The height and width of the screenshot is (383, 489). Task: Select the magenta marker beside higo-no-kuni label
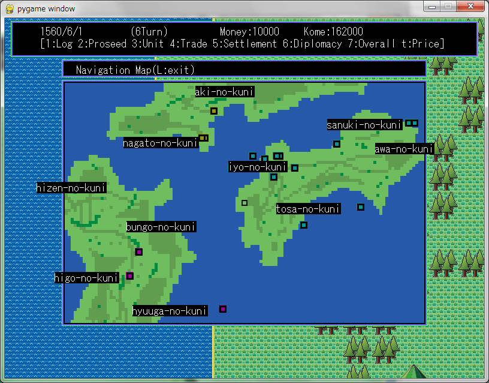[130, 276]
